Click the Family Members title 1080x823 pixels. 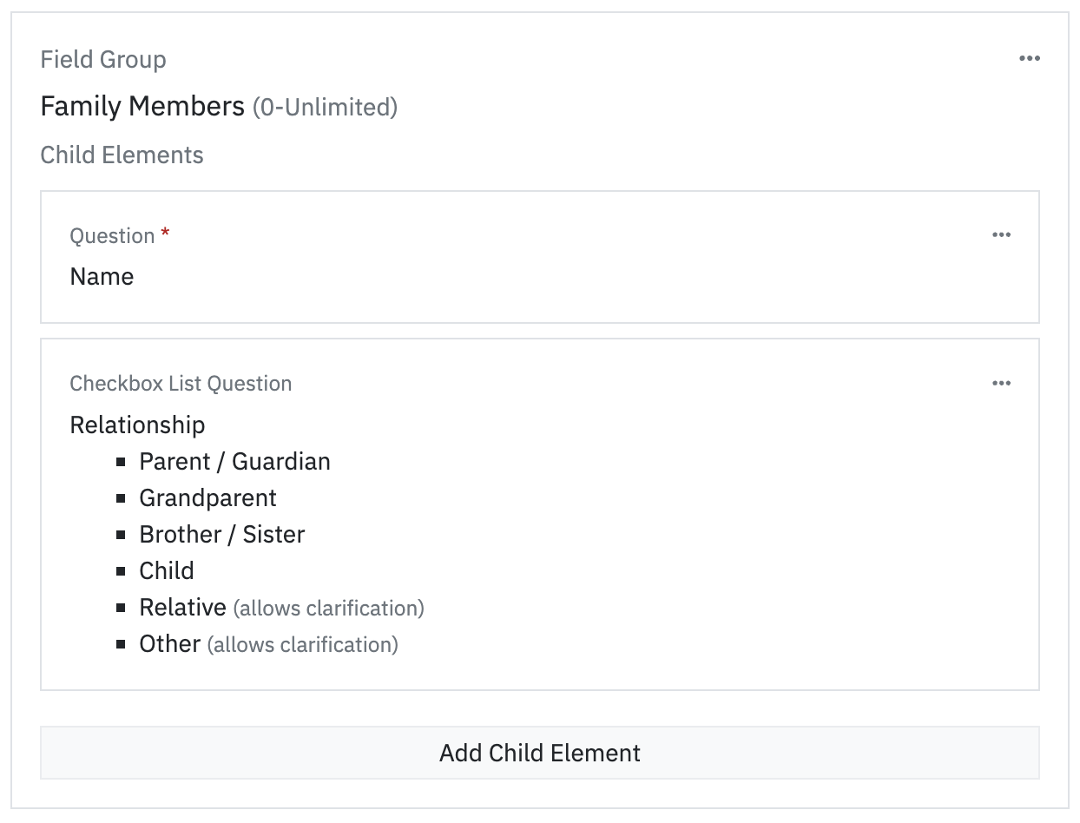click(x=142, y=106)
